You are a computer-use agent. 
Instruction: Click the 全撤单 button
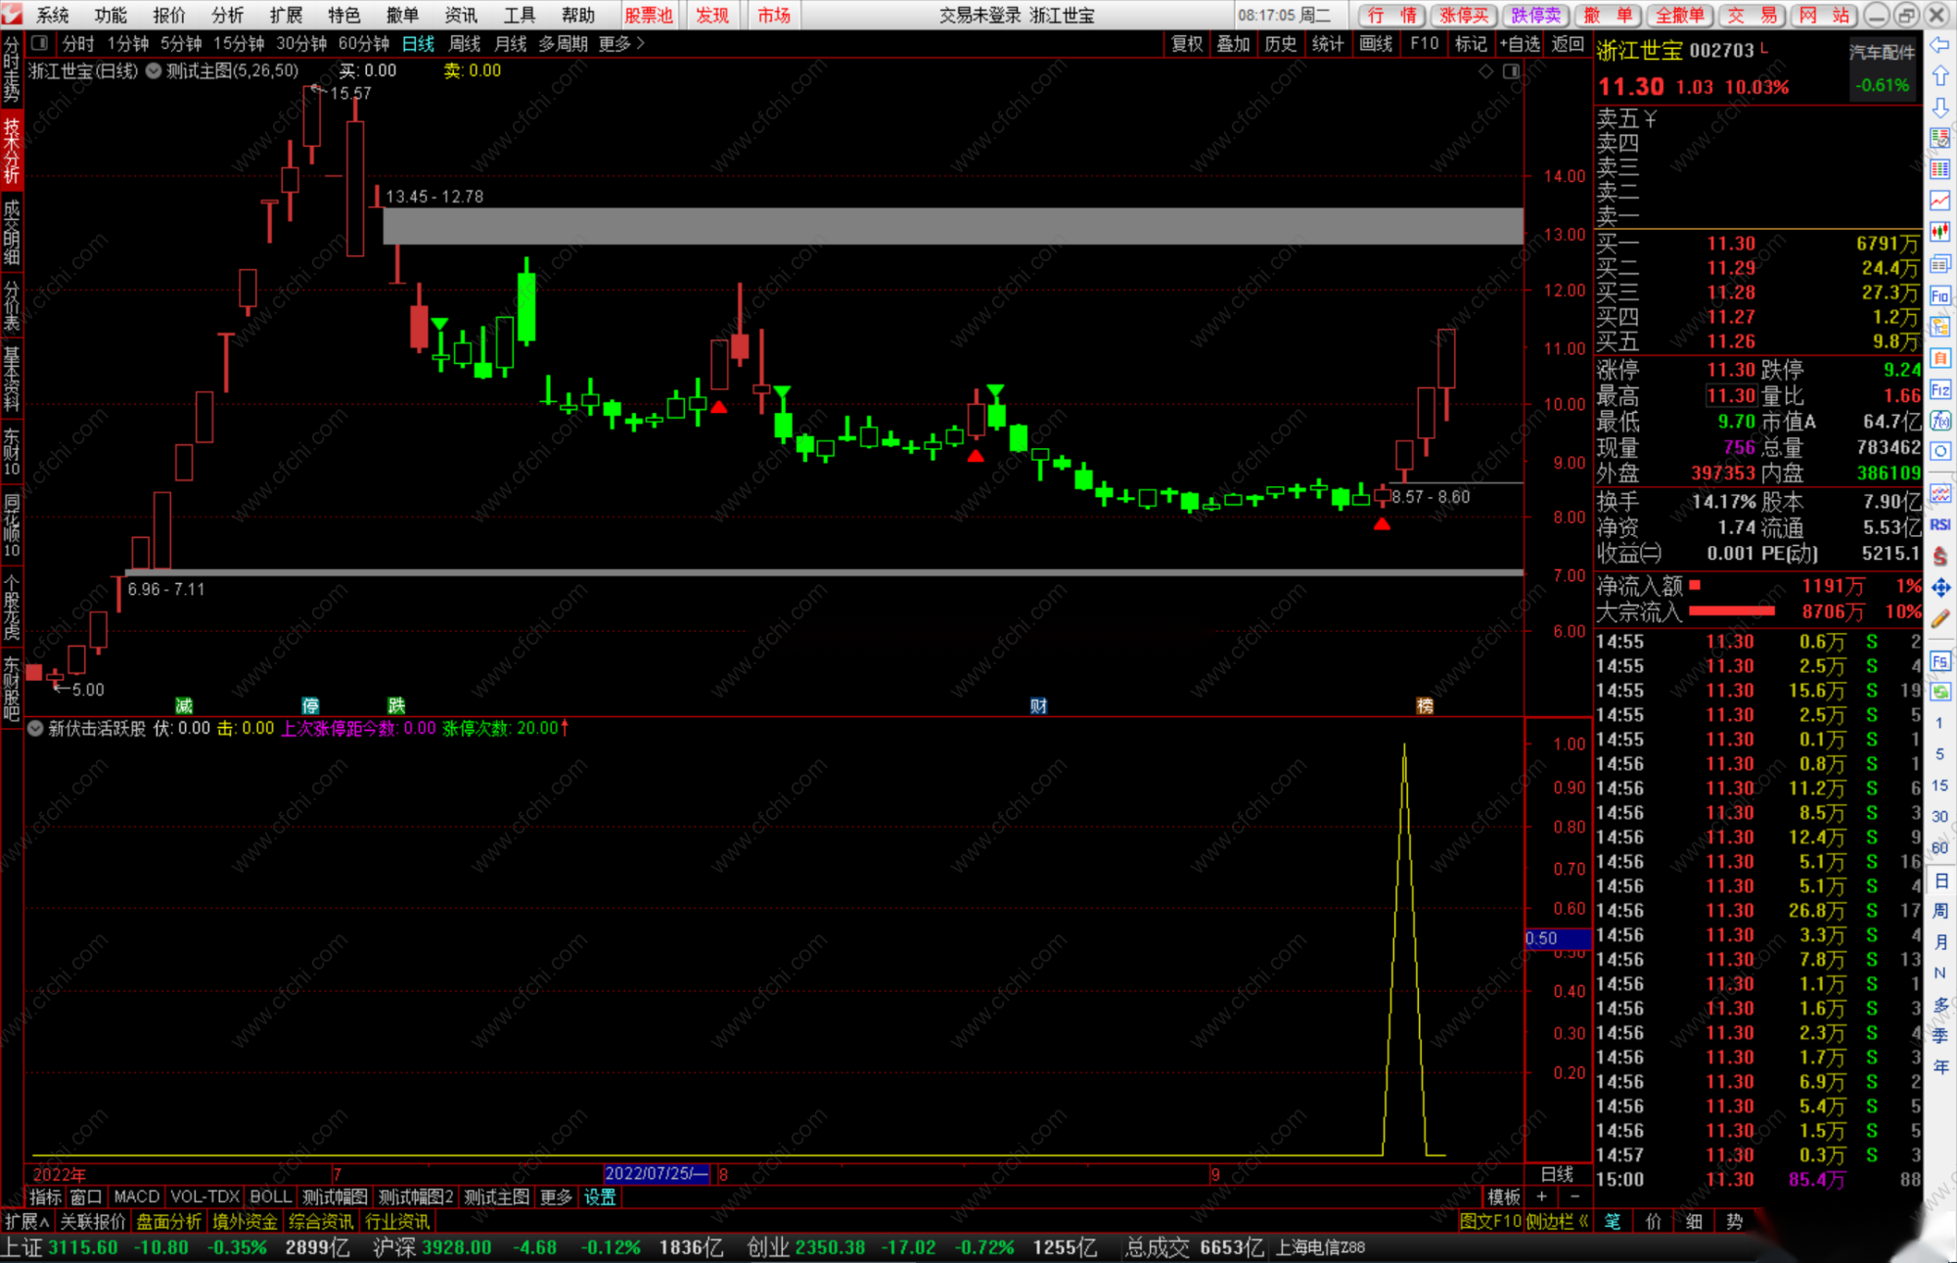point(1679,15)
